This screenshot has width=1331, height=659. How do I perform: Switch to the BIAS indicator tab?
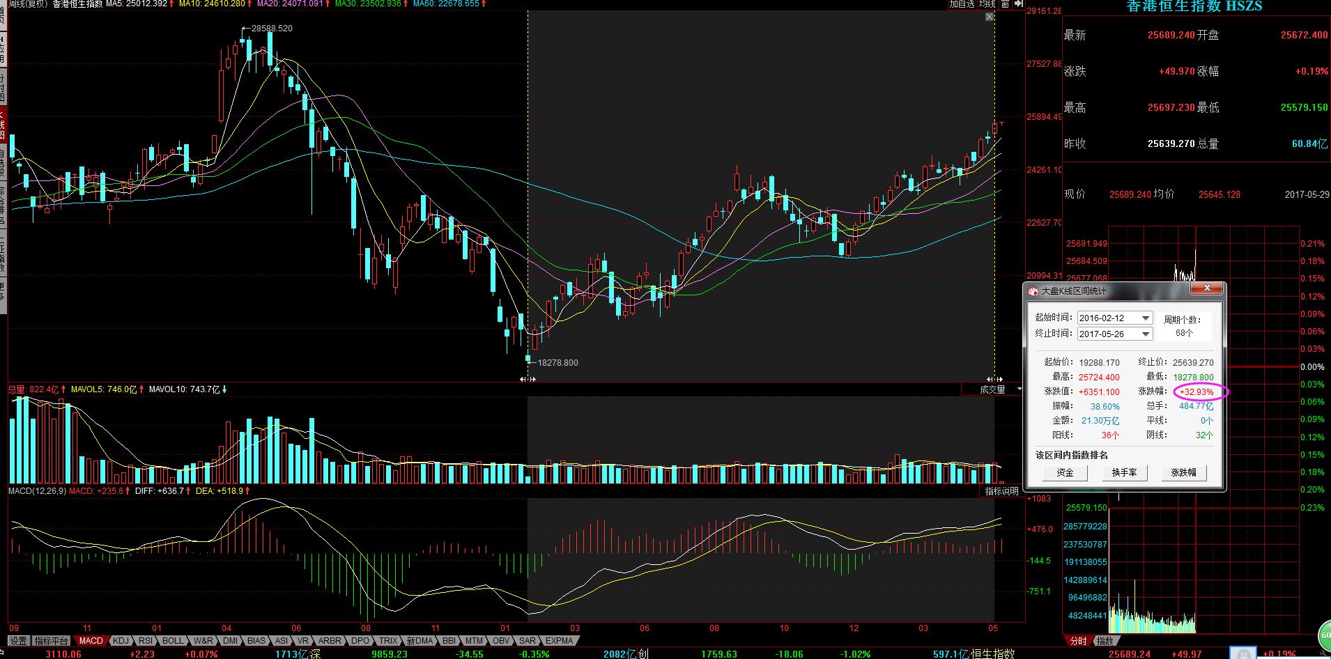pyautogui.click(x=256, y=641)
